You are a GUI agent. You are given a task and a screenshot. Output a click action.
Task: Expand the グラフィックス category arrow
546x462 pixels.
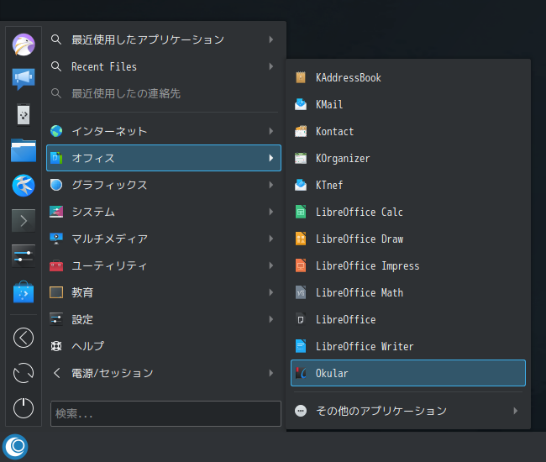(x=271, y=185)
